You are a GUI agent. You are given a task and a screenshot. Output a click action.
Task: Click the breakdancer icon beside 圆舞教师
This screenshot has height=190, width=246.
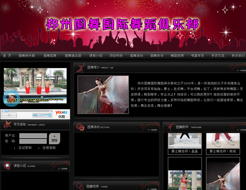[171, 127]
